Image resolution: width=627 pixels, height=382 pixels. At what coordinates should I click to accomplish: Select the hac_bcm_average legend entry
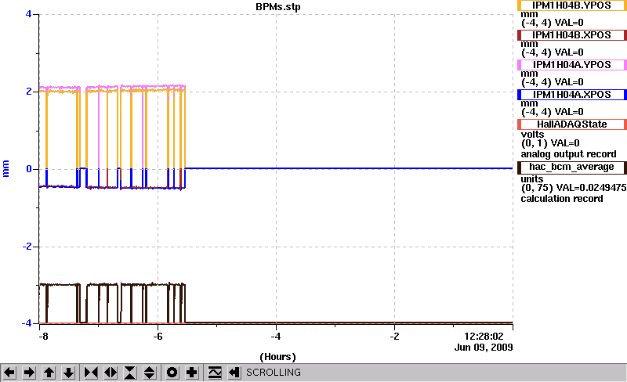click(x=572, y=168)
